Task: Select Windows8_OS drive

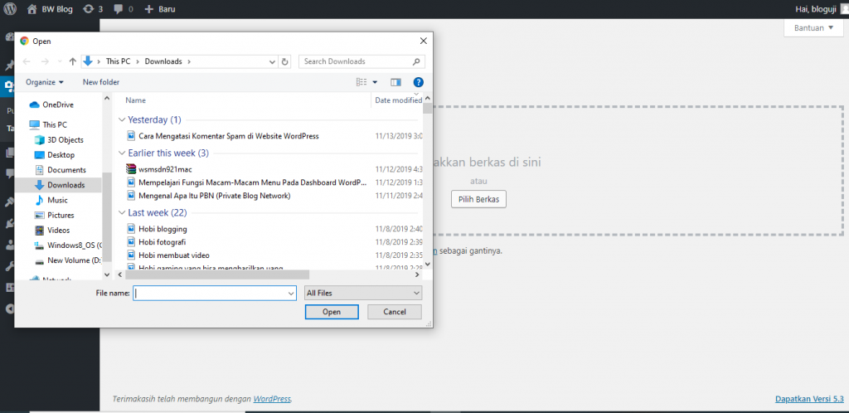Action: pos(67,245)
